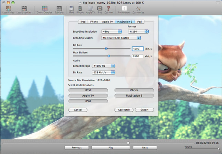Click the Play button
Screen dimensions: 222x154
[x=111, y=148]
